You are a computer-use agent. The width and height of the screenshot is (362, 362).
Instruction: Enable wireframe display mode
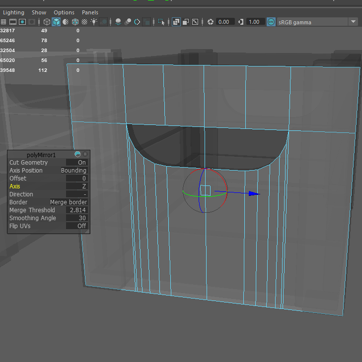click(47, 22)
